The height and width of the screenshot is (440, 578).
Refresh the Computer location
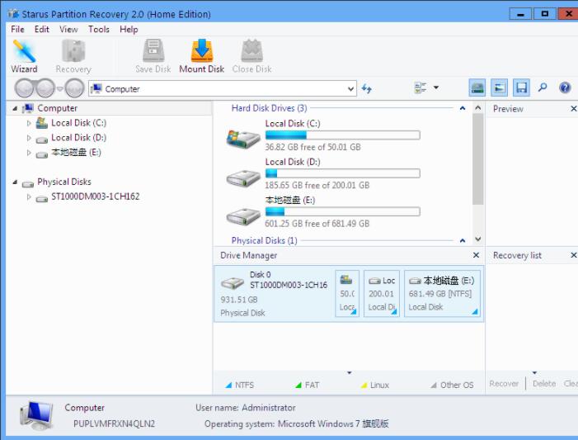click(366, 88)
